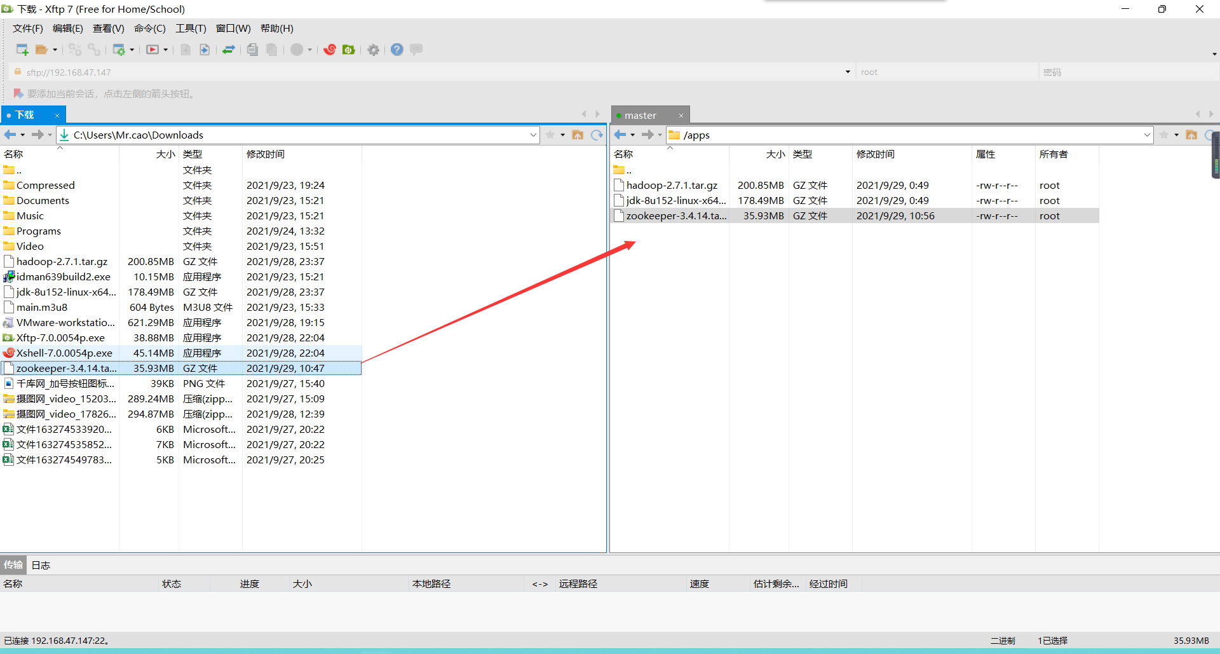
Task: Switch to the 传输 transfer tab
Action: [x=13, y=565]
